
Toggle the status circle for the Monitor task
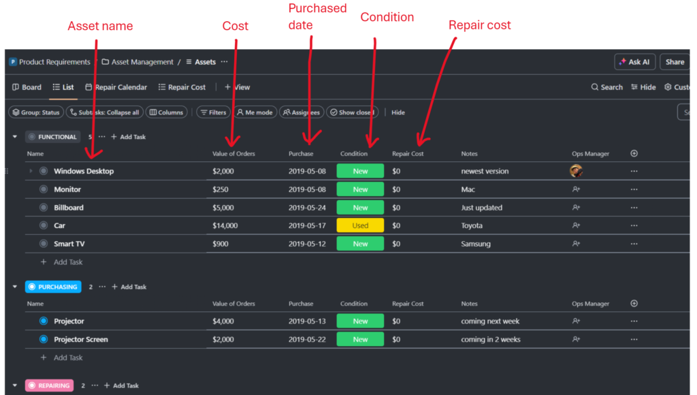[44, 189]
